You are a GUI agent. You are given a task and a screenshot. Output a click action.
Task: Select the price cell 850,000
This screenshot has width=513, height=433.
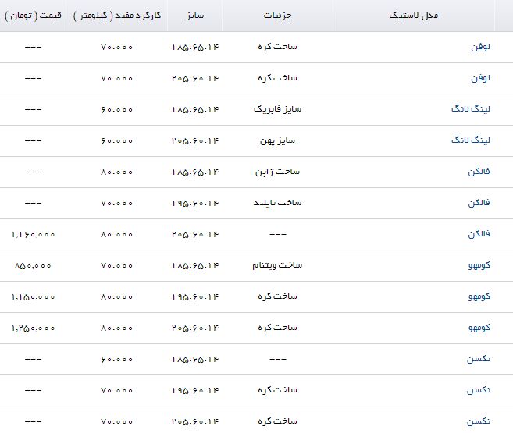click(x=33, y=266)
